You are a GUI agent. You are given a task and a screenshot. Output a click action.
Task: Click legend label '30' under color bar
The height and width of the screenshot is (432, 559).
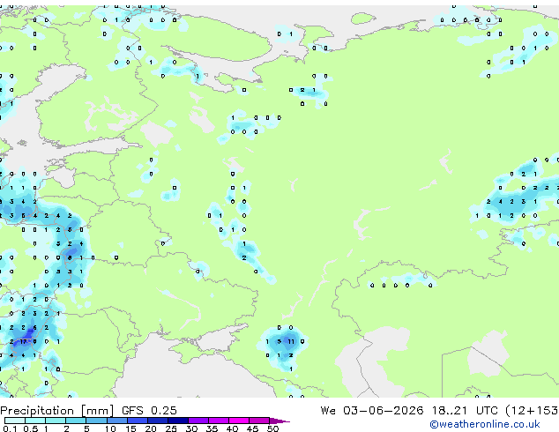point(191,428)
